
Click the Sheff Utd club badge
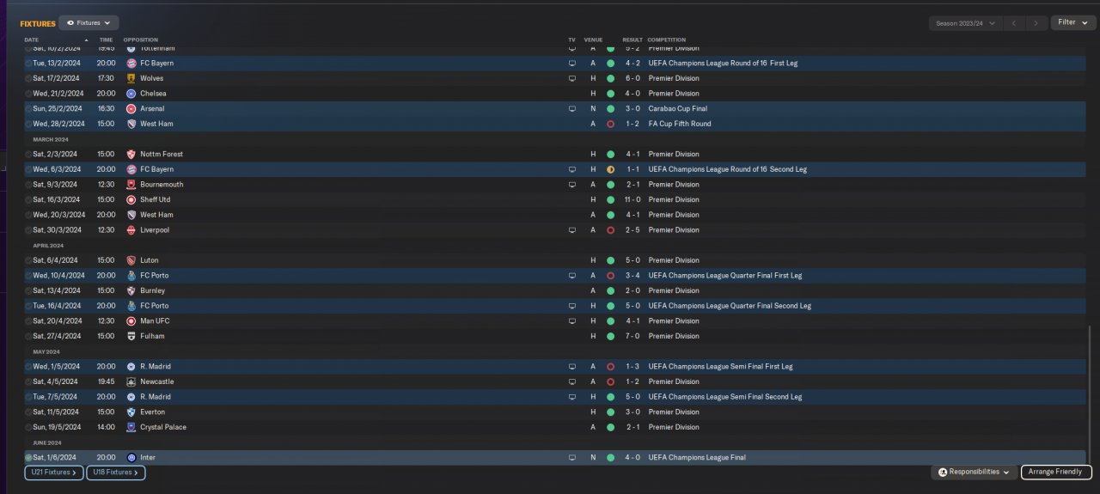tap(131, 200)
